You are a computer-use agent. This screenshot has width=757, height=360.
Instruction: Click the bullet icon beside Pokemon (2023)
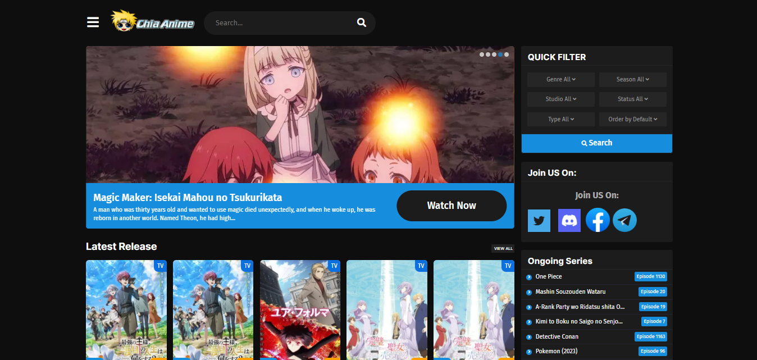tap(529, 352)
